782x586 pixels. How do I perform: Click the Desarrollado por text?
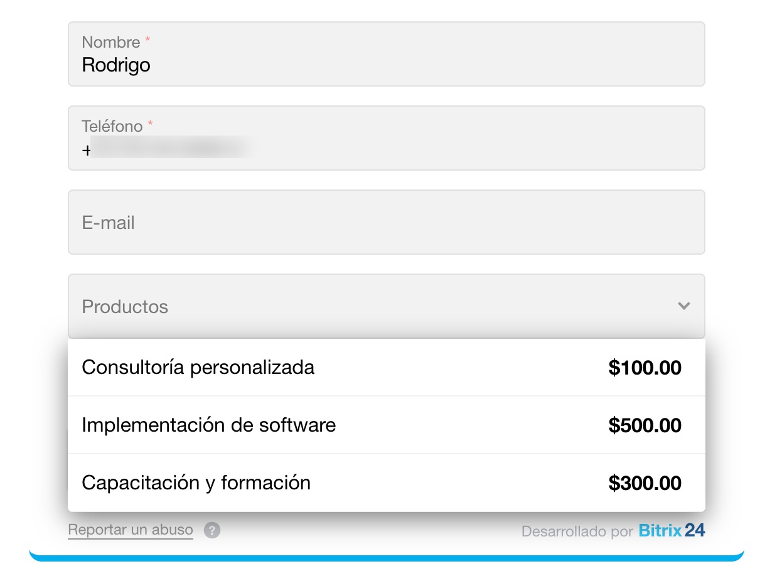[x=577, y=531]
